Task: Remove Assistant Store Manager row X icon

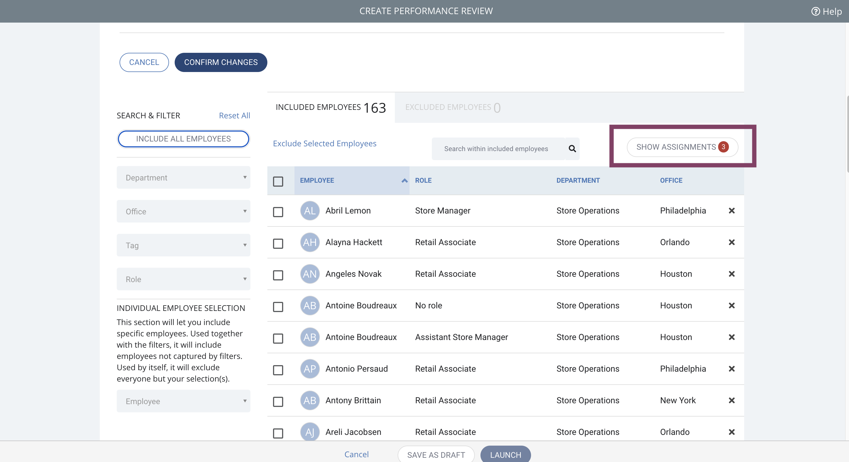Action: [x=732, y=337]
